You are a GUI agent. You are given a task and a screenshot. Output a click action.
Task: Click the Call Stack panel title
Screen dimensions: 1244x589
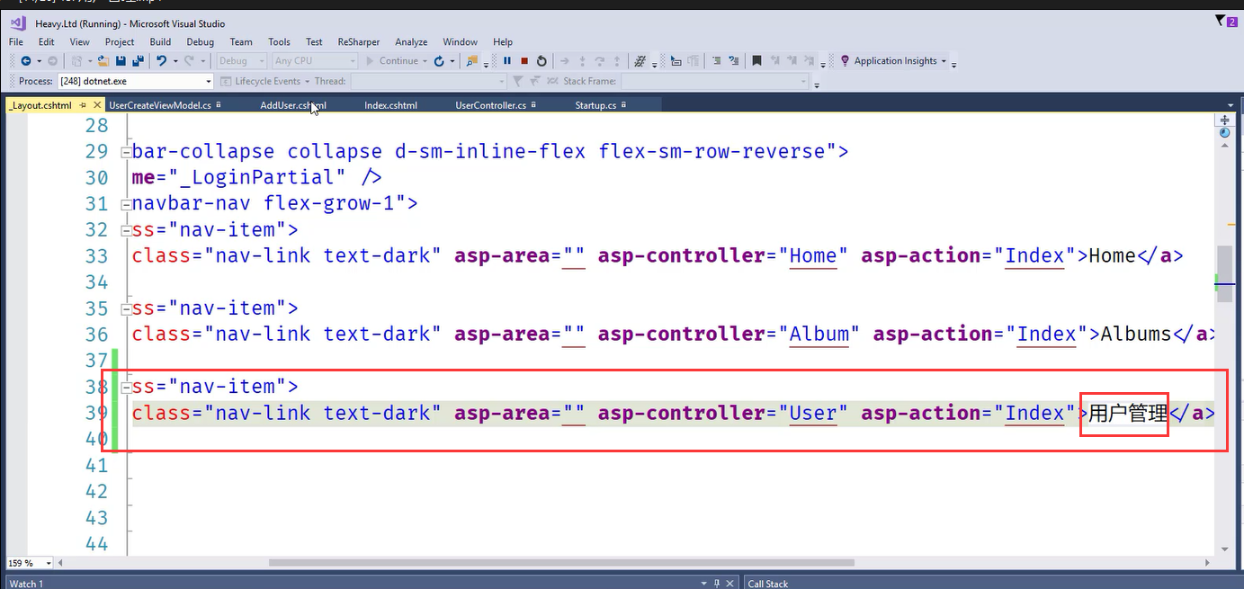(x=768, y=584)
